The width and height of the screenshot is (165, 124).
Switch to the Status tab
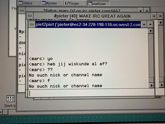[x=28, y=3]
